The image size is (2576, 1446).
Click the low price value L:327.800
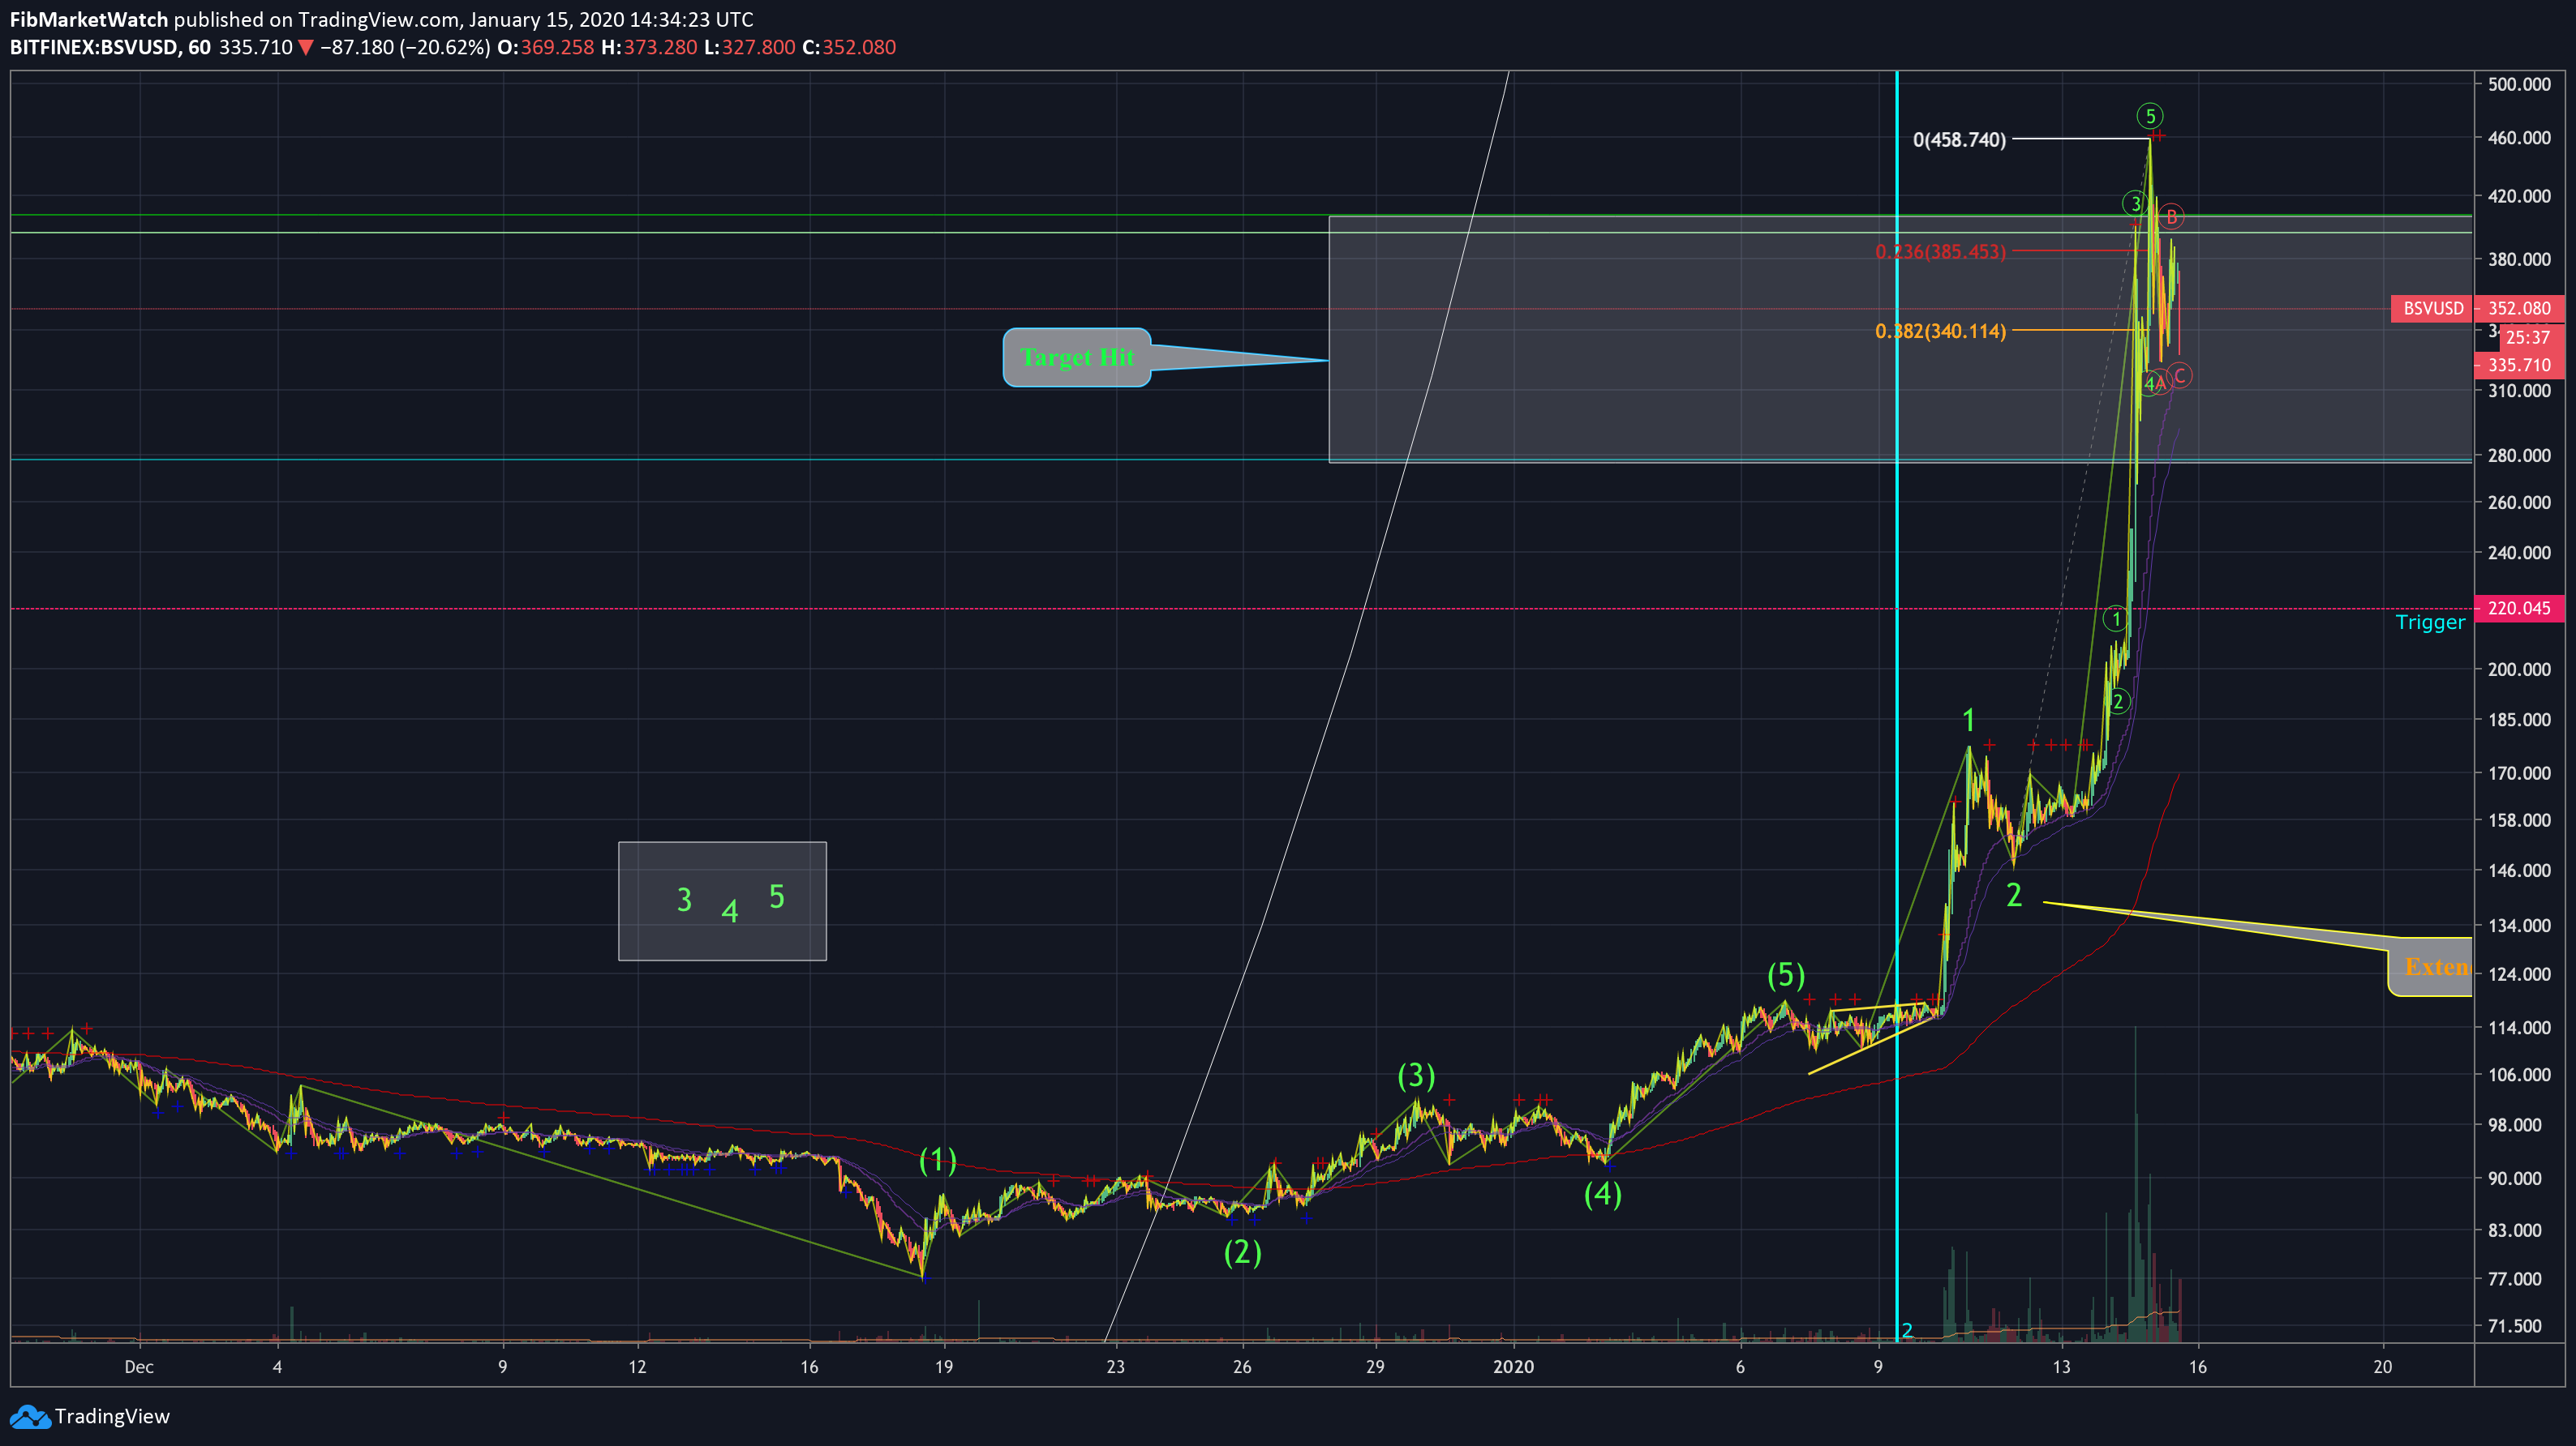[x=750, y=47]
